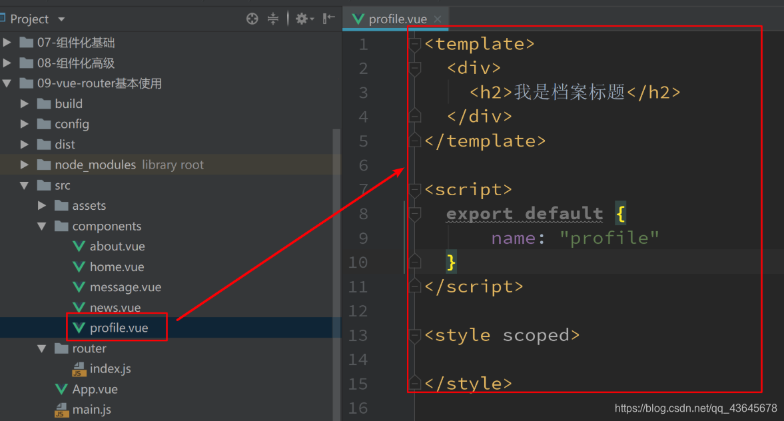Expand the 08-组件化高级 folder
This screenshot has height=421, width=784.
pos(7,63)
